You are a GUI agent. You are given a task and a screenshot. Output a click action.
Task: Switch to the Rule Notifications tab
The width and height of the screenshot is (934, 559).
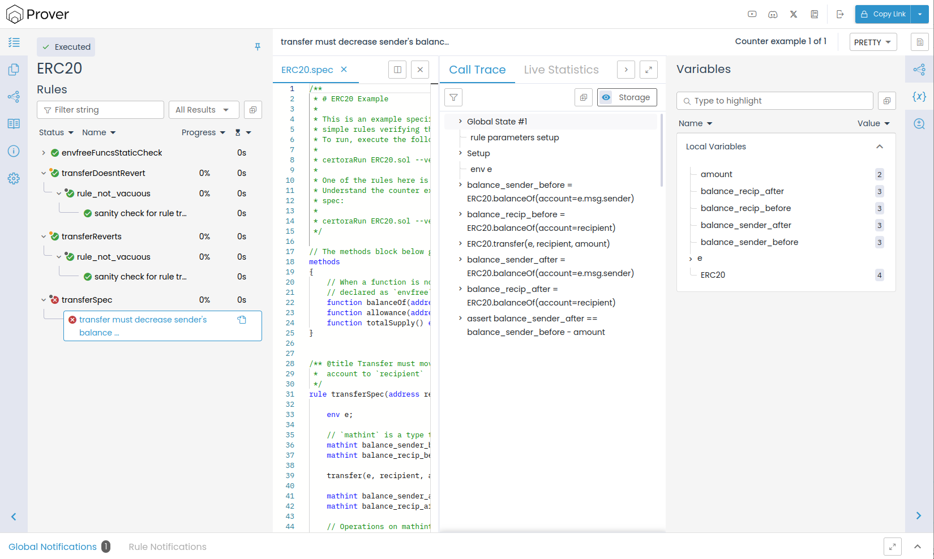pyautogui.click(x=168, y=547)
